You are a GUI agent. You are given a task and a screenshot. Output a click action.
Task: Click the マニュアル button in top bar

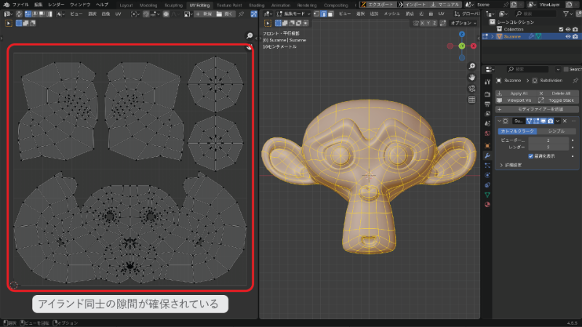pyautogui.click(x=445, y=4)
